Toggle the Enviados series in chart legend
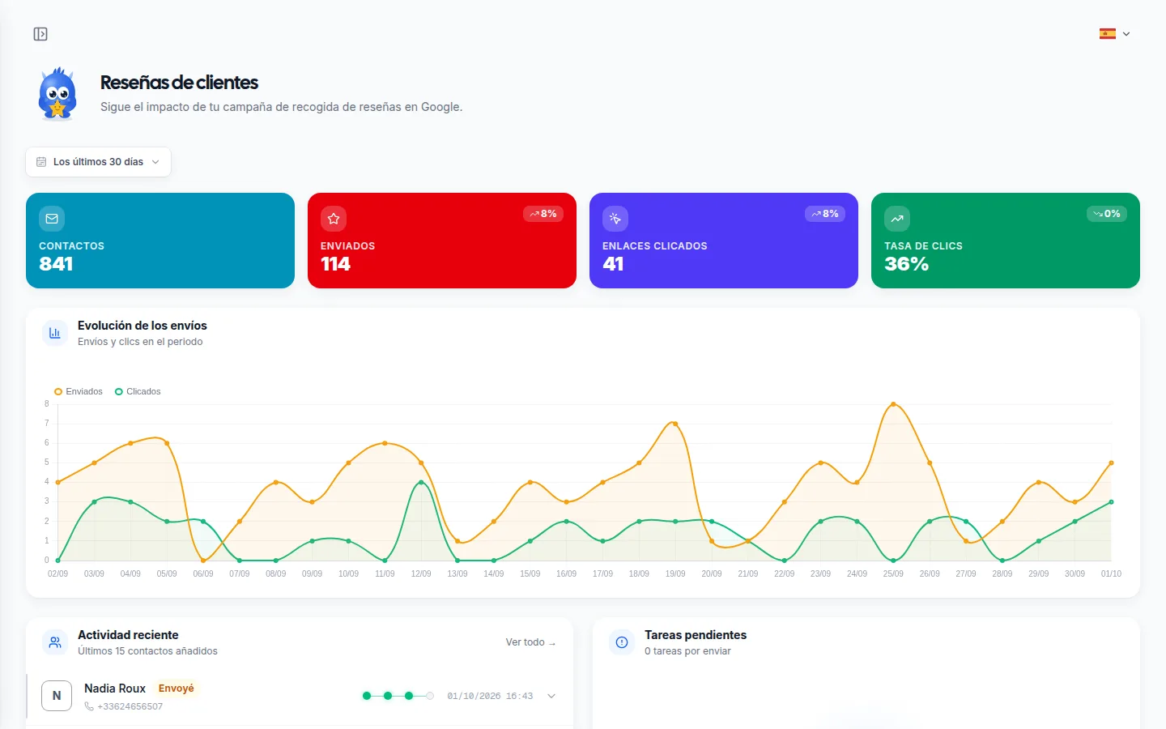The height and width of the screenshot is (729, 1166). tap(79, 391)
